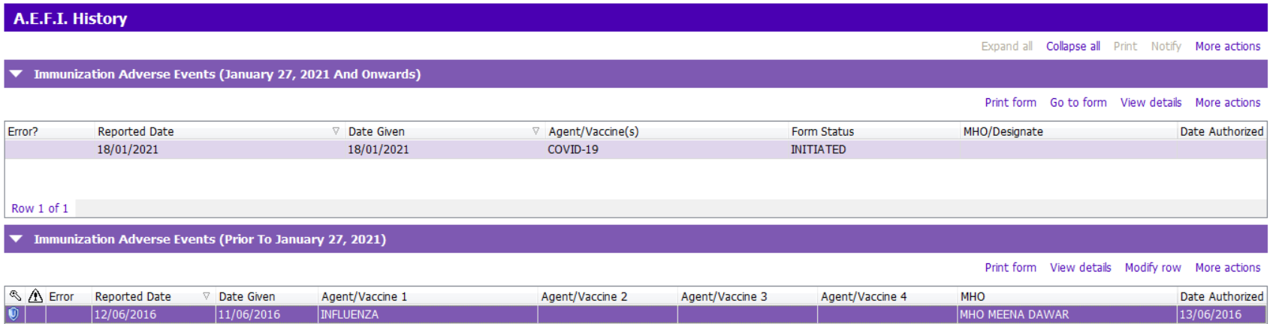
Task: Click Go to form link
Action: (x=1078, y=103)
